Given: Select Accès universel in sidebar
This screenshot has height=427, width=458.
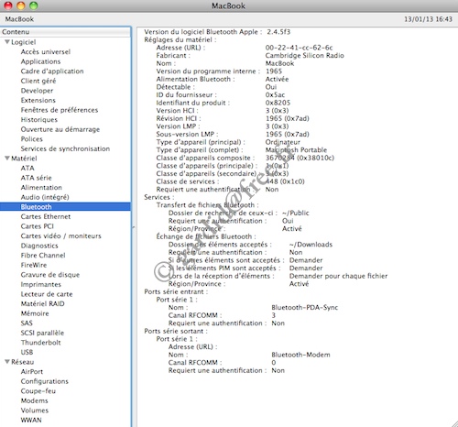Looking at the screenshot, I should (46, 51).
